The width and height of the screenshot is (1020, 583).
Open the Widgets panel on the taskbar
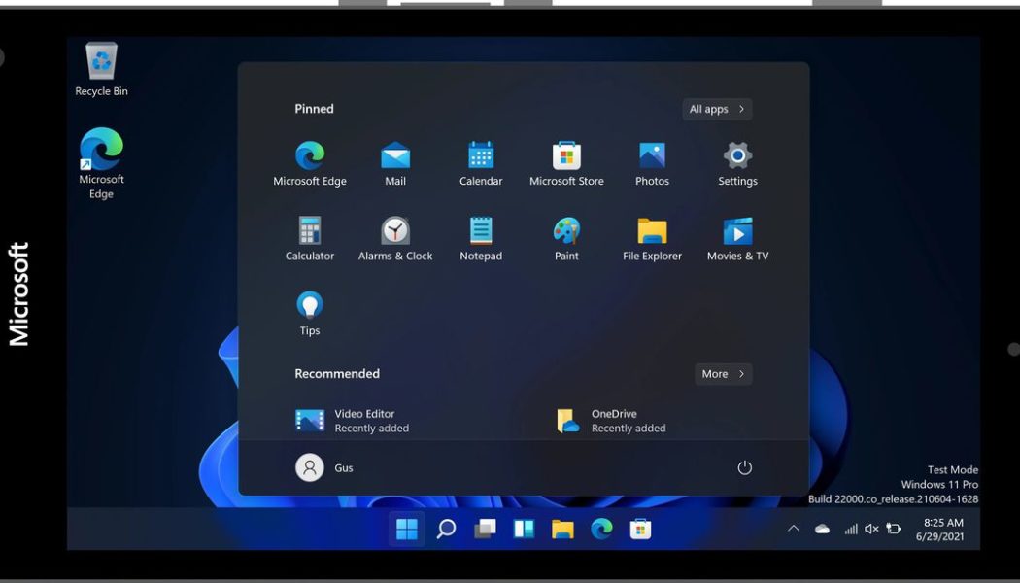coord(522,529)
